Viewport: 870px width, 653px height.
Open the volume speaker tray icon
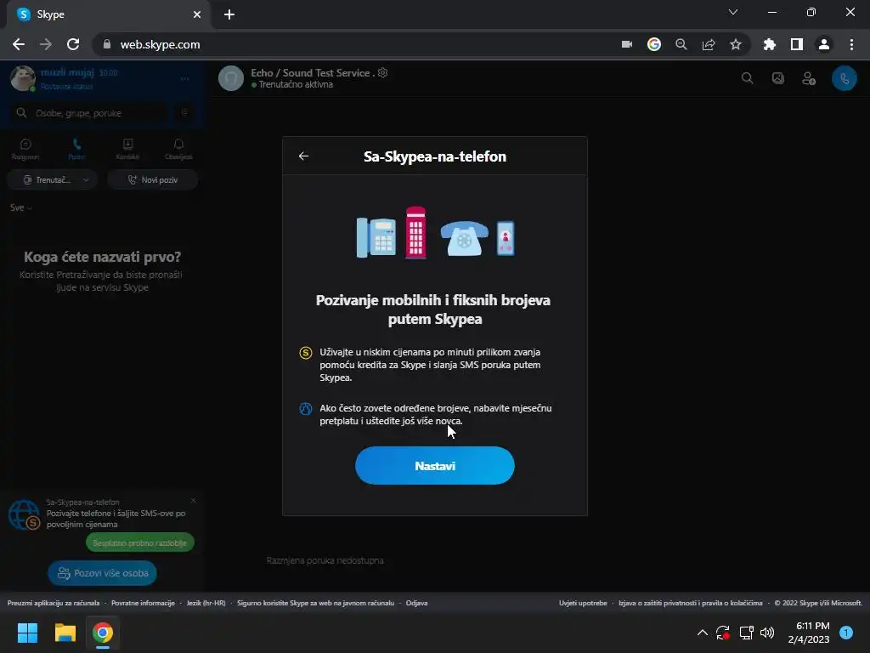coord(767,633)
